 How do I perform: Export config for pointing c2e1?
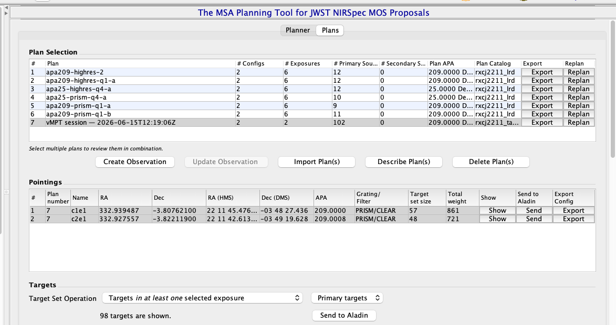tap(573, 219)
